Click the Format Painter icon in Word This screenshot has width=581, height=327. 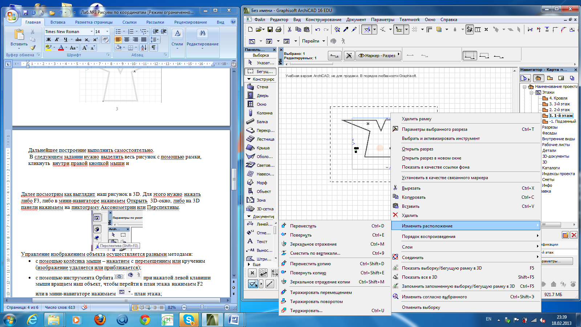click(x=33, y=47)
